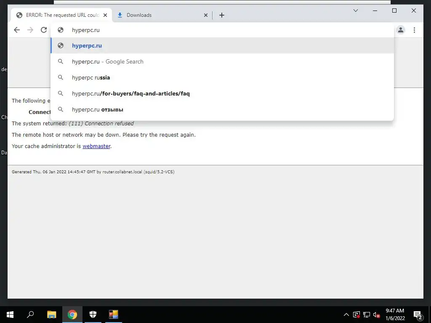
Task: Select the ERROR: The requested URL tab
Action: tap(61, 15)
